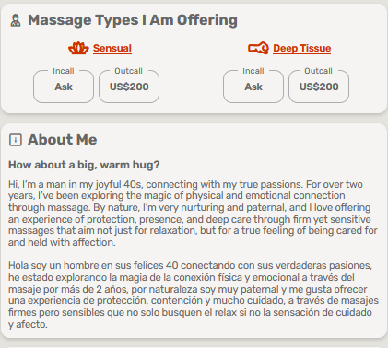Select the Sensual Outcall US$200 price box
388x348 pixels.
click(x=129, y=87)
